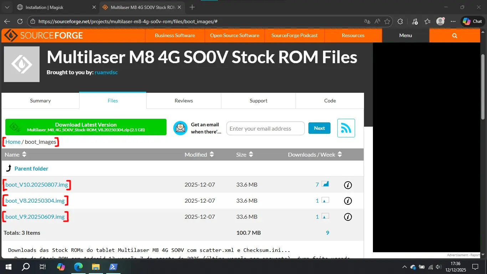This screenshot has height=274, width=487.
Task: Click the browser refresh icon
Action: (20, 21)
